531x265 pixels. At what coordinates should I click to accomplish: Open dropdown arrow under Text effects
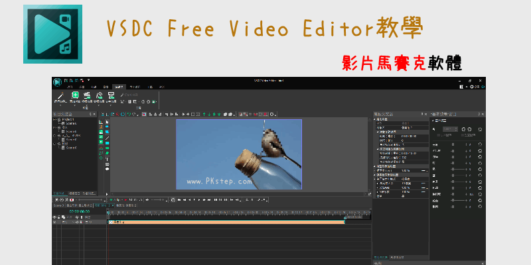coord(111,105)
